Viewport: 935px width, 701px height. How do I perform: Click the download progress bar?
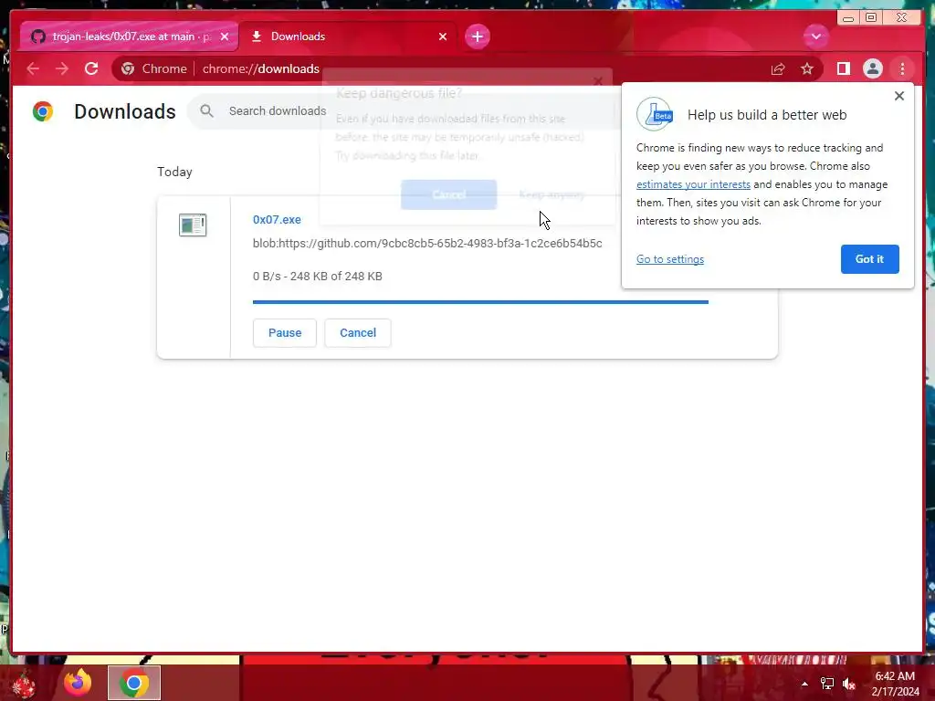click(480, 302)
